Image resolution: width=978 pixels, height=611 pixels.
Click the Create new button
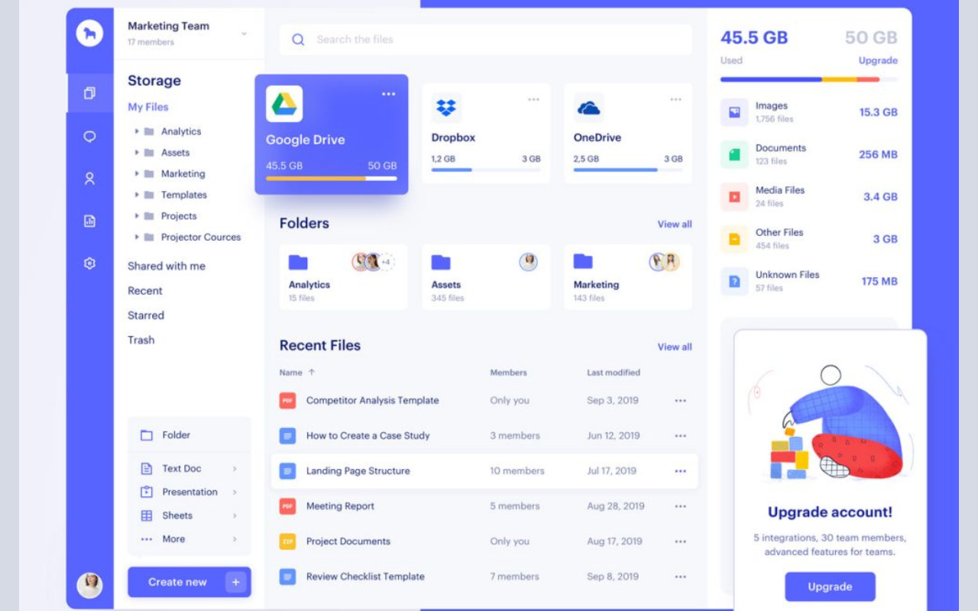[189, 582]
